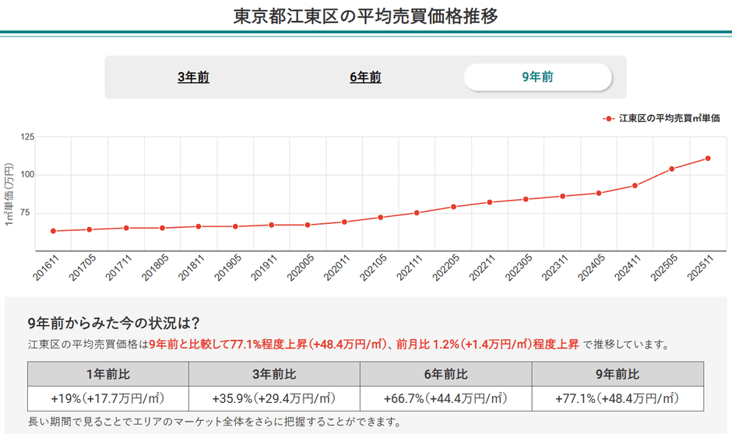The height and width of the screenshot is (434, 732).
Task: Click the x-axis label 201611
Action: (46, 268)
